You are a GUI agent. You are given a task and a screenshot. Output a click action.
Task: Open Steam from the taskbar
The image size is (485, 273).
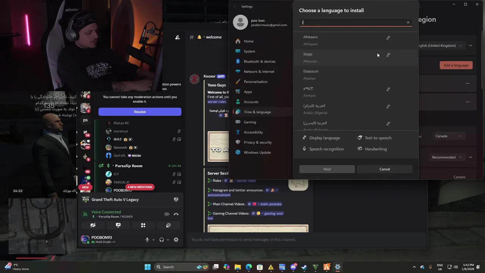304,267
